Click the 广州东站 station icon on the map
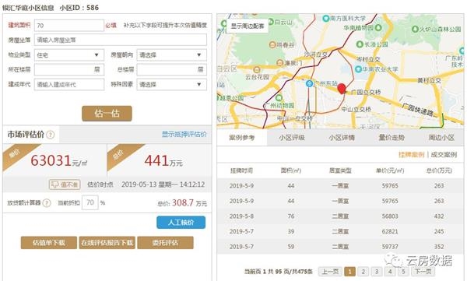 (309, 84)
